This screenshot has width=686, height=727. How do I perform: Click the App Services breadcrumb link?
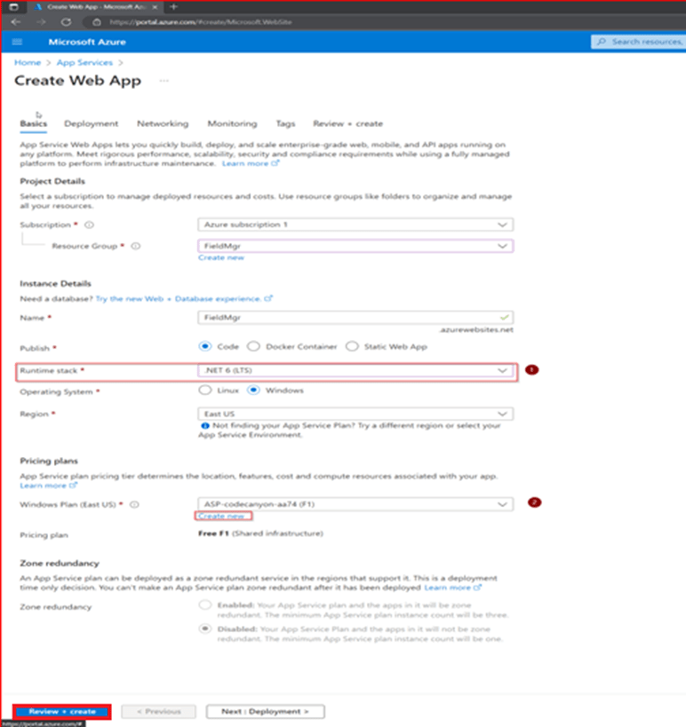pyautogui.click(x=84, y=63)
